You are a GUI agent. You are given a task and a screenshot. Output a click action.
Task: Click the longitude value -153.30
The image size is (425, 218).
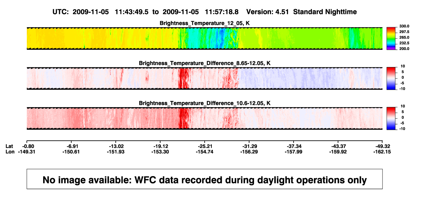[160, 152]
